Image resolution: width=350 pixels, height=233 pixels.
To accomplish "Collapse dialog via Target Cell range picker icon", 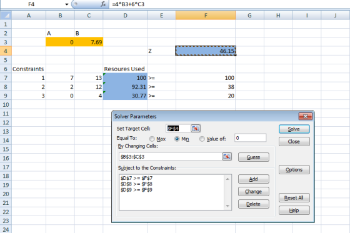I will pyautogui.click(x=196, y=128).
